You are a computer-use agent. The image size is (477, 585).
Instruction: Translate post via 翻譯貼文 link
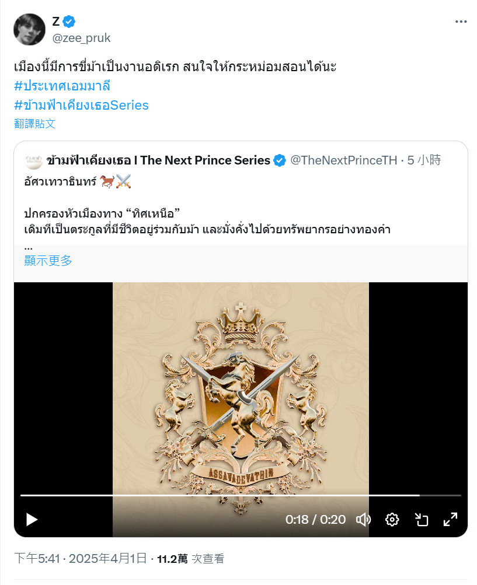coord(34,124)
